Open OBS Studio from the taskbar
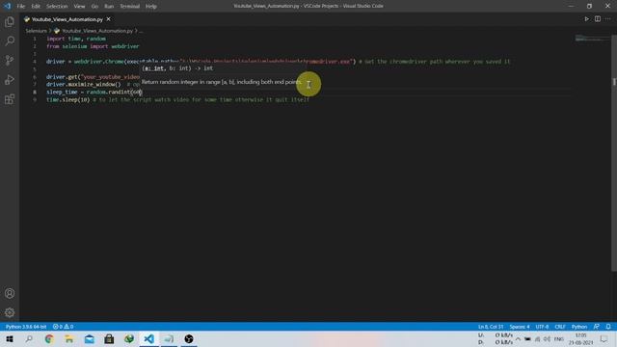This screenshot has height=347, width=617. coord(189,339)
